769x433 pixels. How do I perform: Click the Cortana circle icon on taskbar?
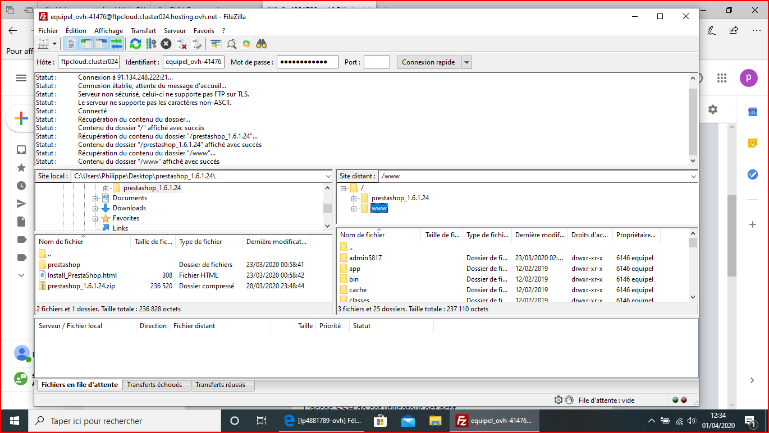click(235, 421)
